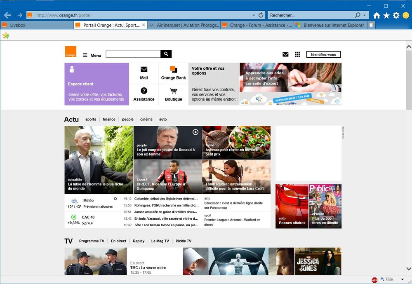
Task: Expand the address bar history dropdown
Action: pyautogui.click(x=254, y=15)
